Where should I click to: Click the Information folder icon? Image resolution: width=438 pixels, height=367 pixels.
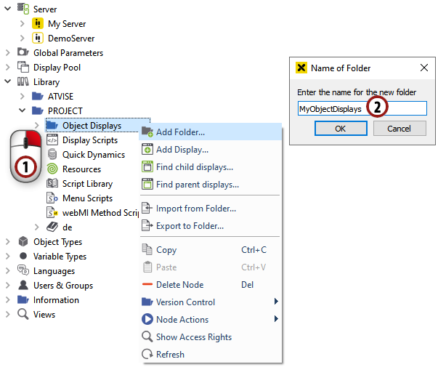23,299
